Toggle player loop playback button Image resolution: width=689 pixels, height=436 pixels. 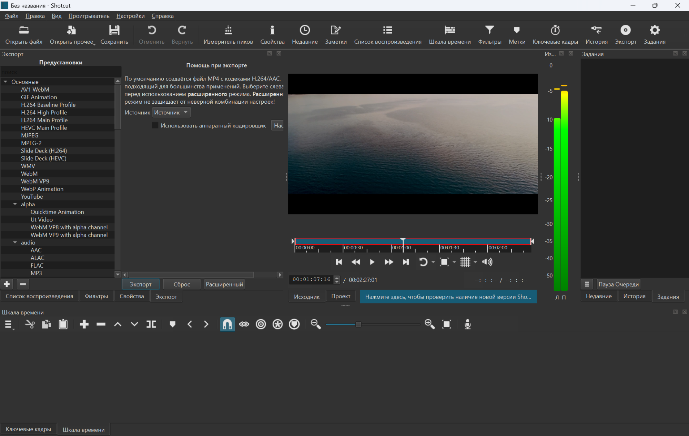[423, 262]
